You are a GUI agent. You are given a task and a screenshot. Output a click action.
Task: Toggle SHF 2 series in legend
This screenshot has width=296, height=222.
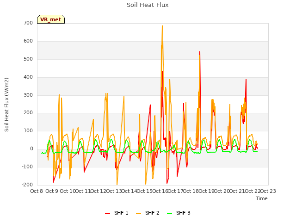click(x=148, y=213)
